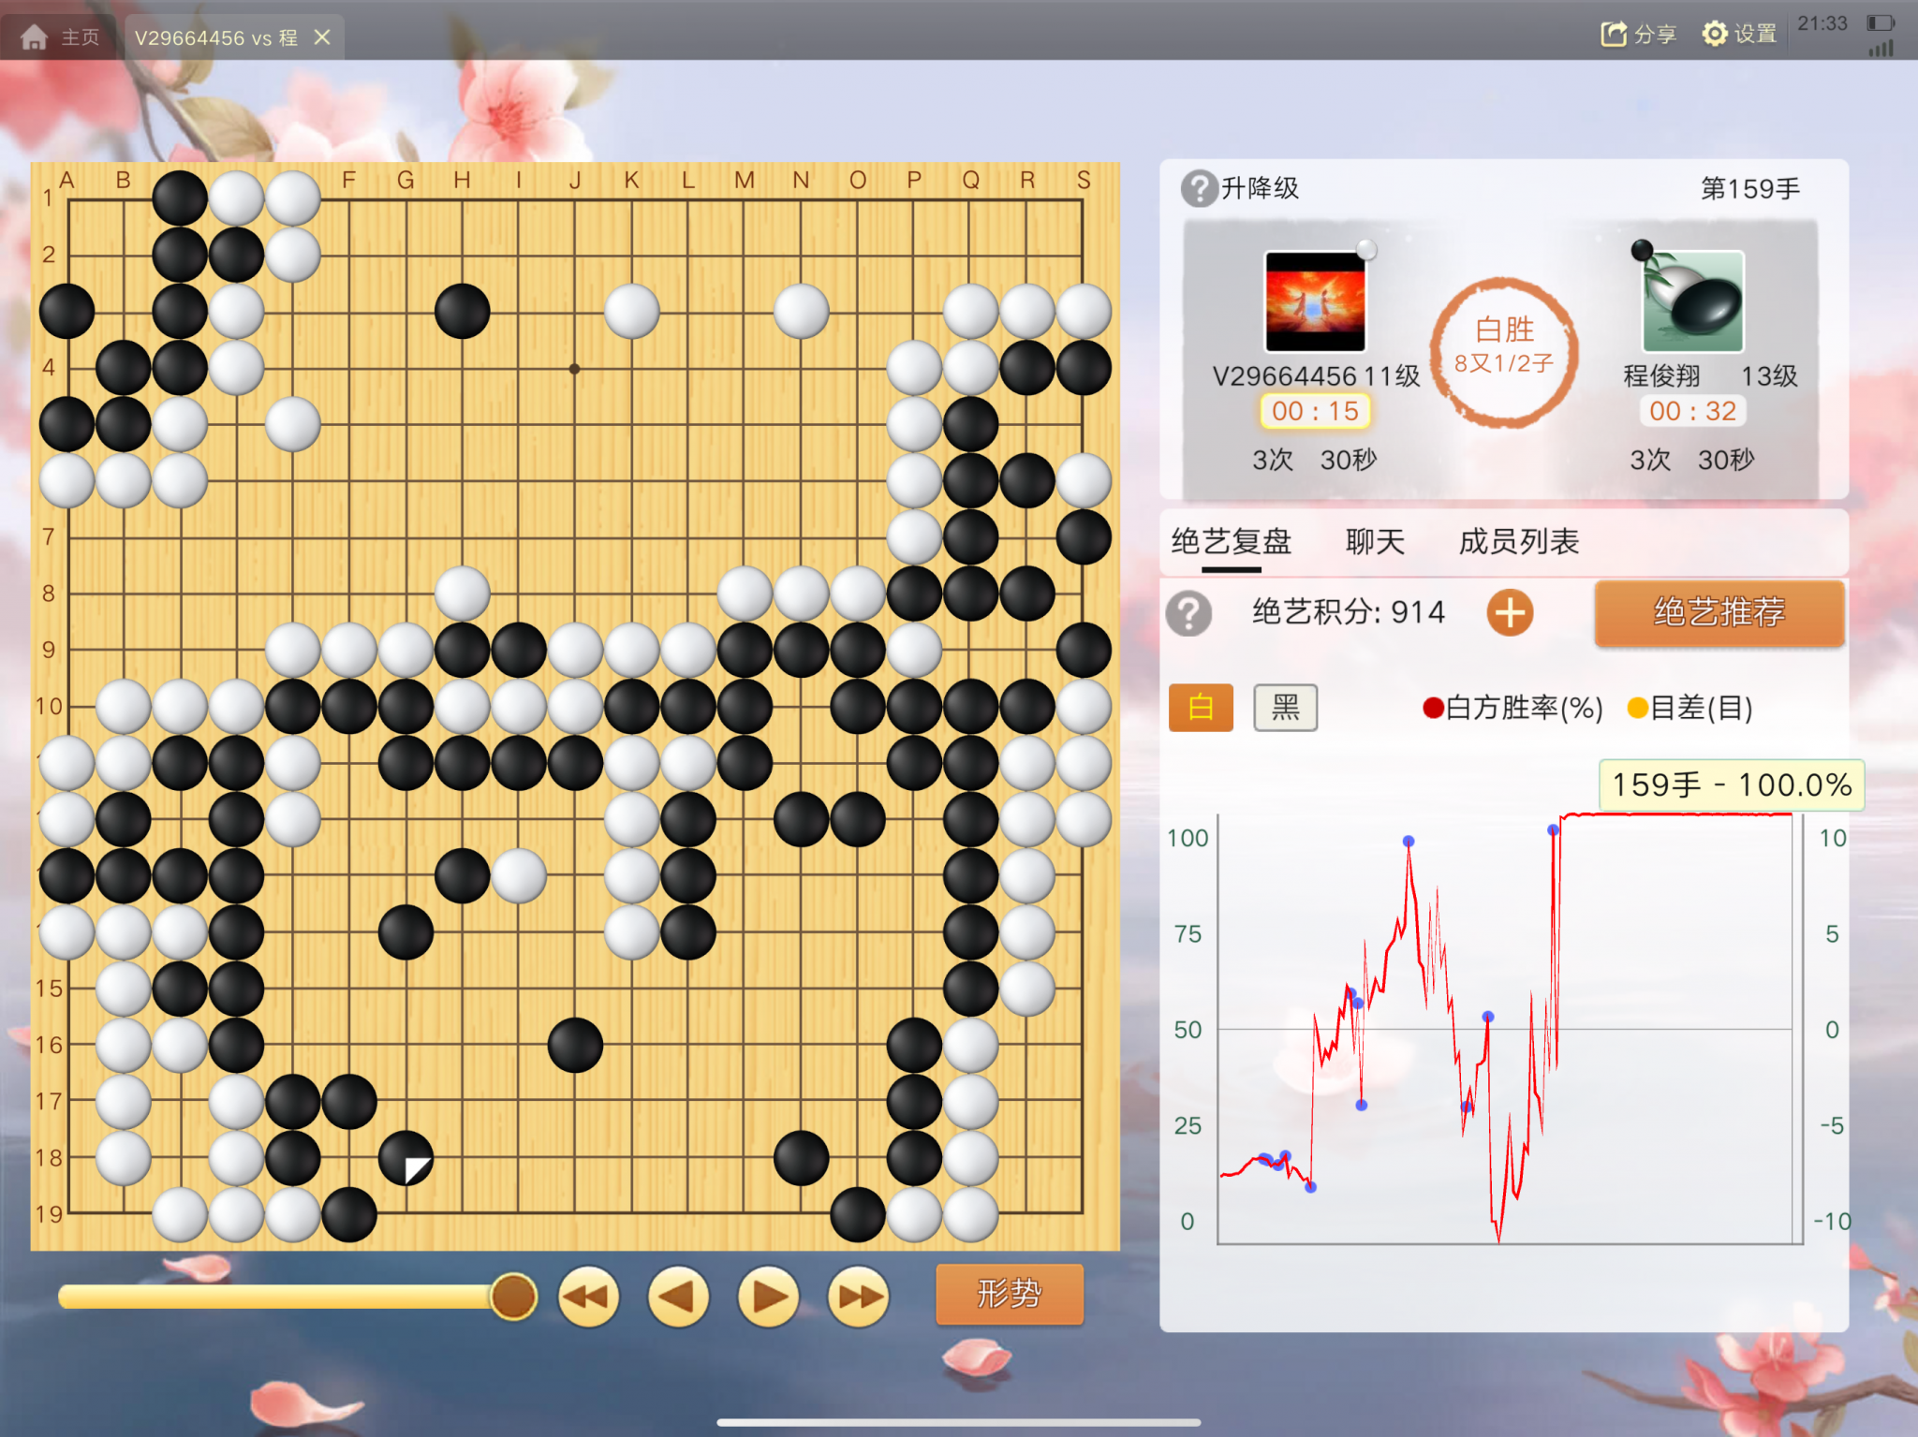Click the 形势 button
The image size is (1918, 1437).
(x=1010, y=1294)
